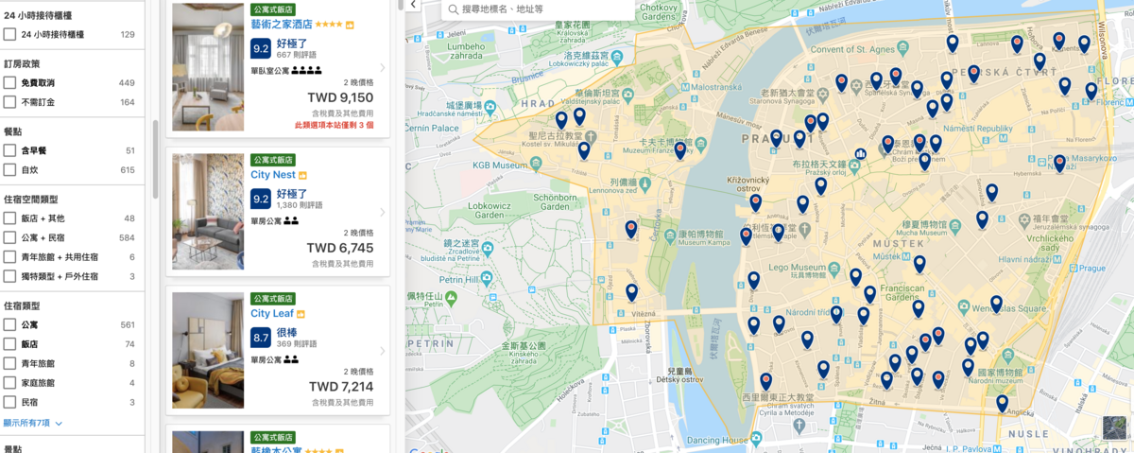Open the 藝術之家酒店 room photo thumbnail
The image size is (1134, 453).
[208, 67]
